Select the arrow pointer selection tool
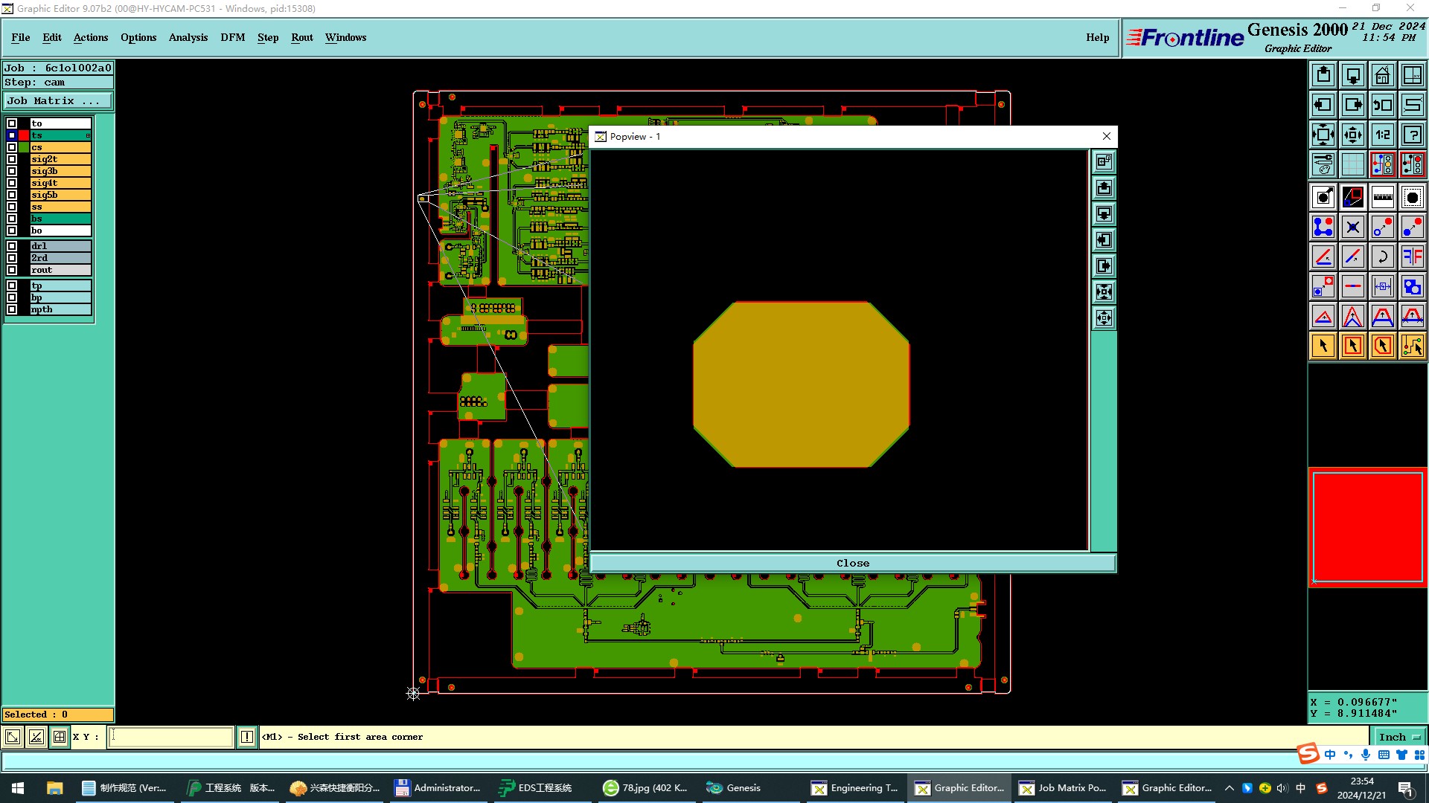 tap(1323, 346)
